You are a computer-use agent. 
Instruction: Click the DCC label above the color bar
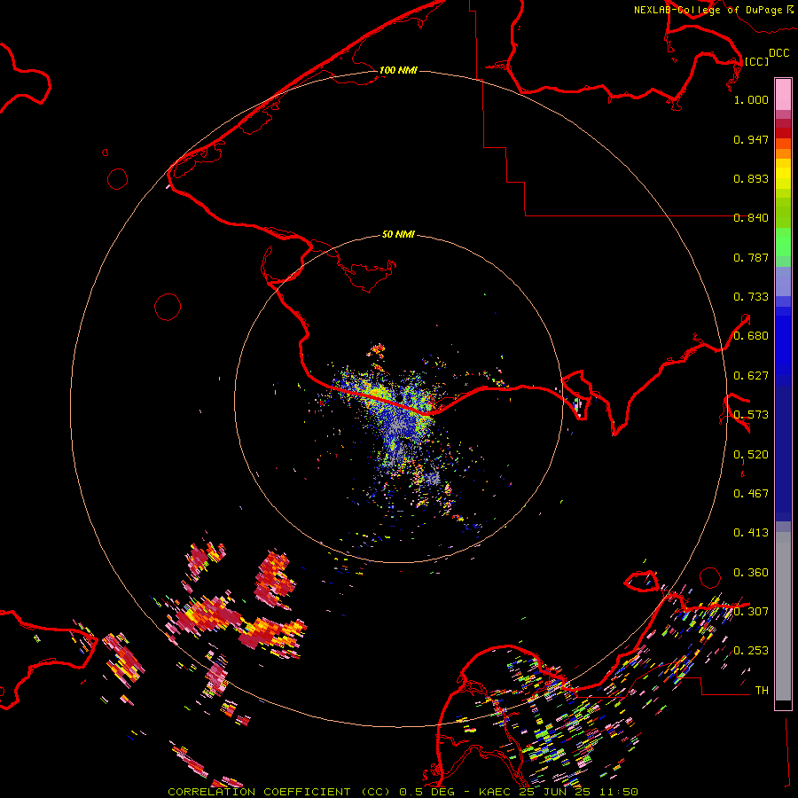779,53
